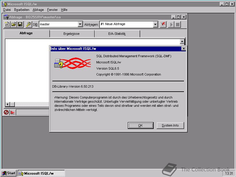Open the Abfrage menu
This screenshot has height=177, width=236.
click(x=38, y=10)
